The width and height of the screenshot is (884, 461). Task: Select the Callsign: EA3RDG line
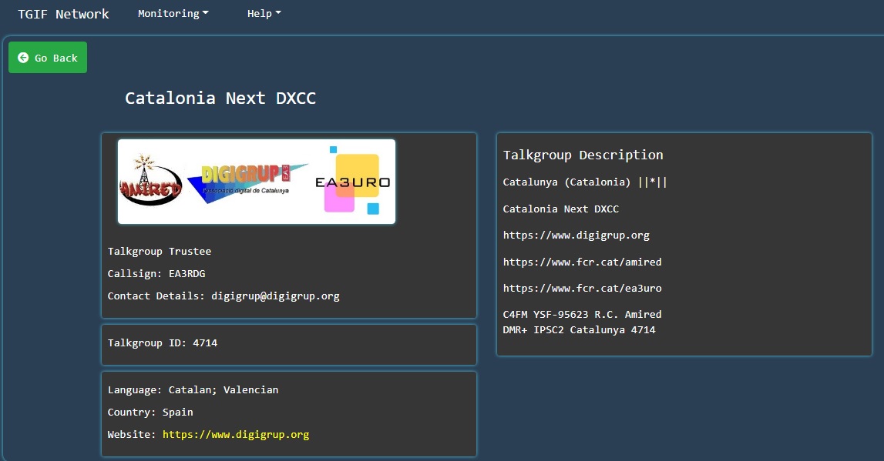pyautogui.click(x=156, y=273)
